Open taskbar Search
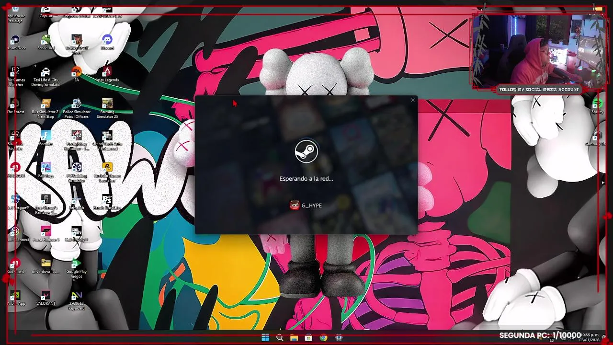Image resolution: width=613 pixels, height=345 pixels. [280, 338]
